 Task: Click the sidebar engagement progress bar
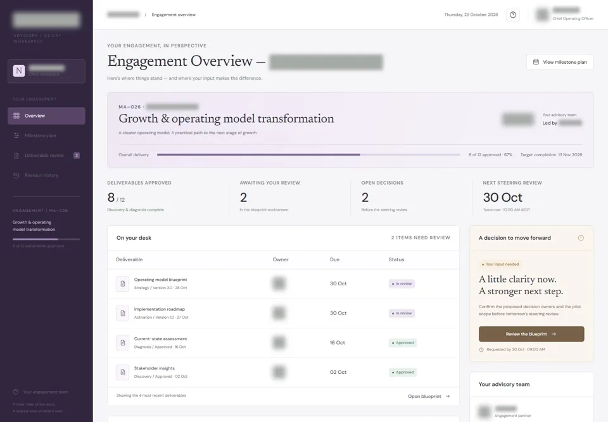[46, 239]
